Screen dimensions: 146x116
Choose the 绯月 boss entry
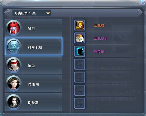pyautogui.click(x=33, y=28)
